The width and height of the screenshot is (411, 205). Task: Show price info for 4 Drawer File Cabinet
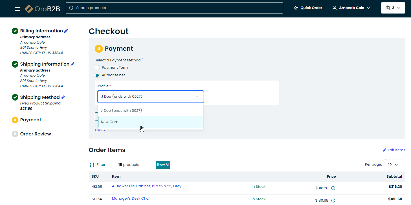pos(333,188)
